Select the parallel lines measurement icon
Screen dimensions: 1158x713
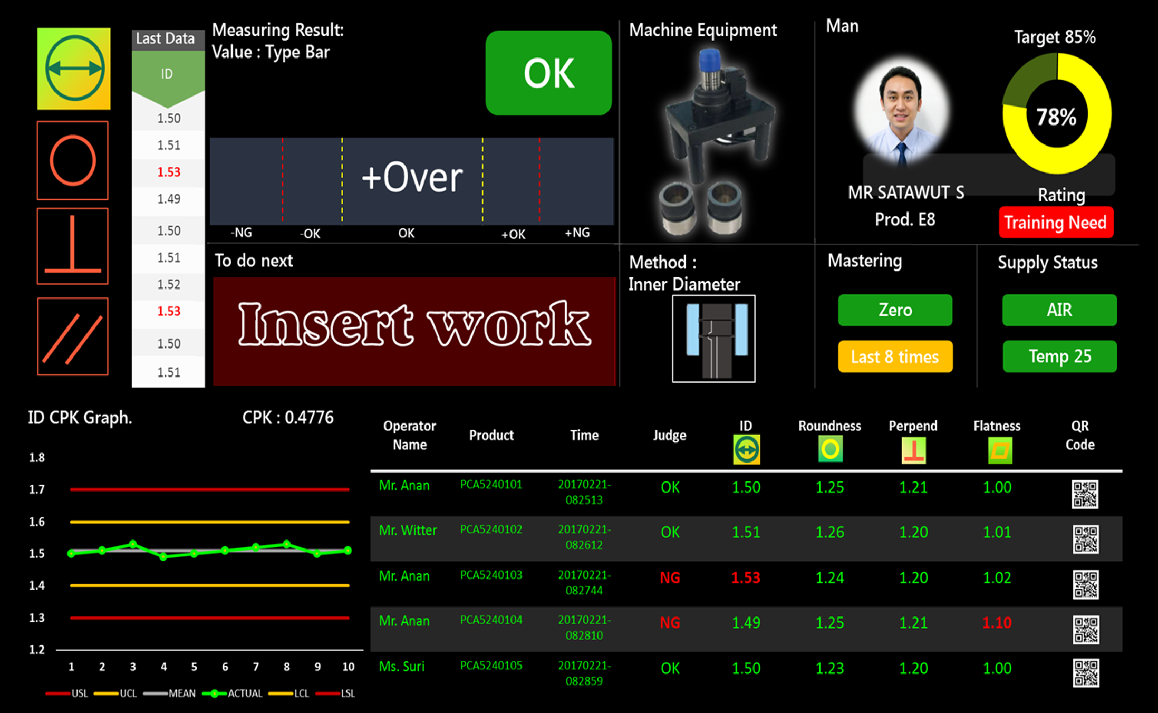(x=73, y=336)
